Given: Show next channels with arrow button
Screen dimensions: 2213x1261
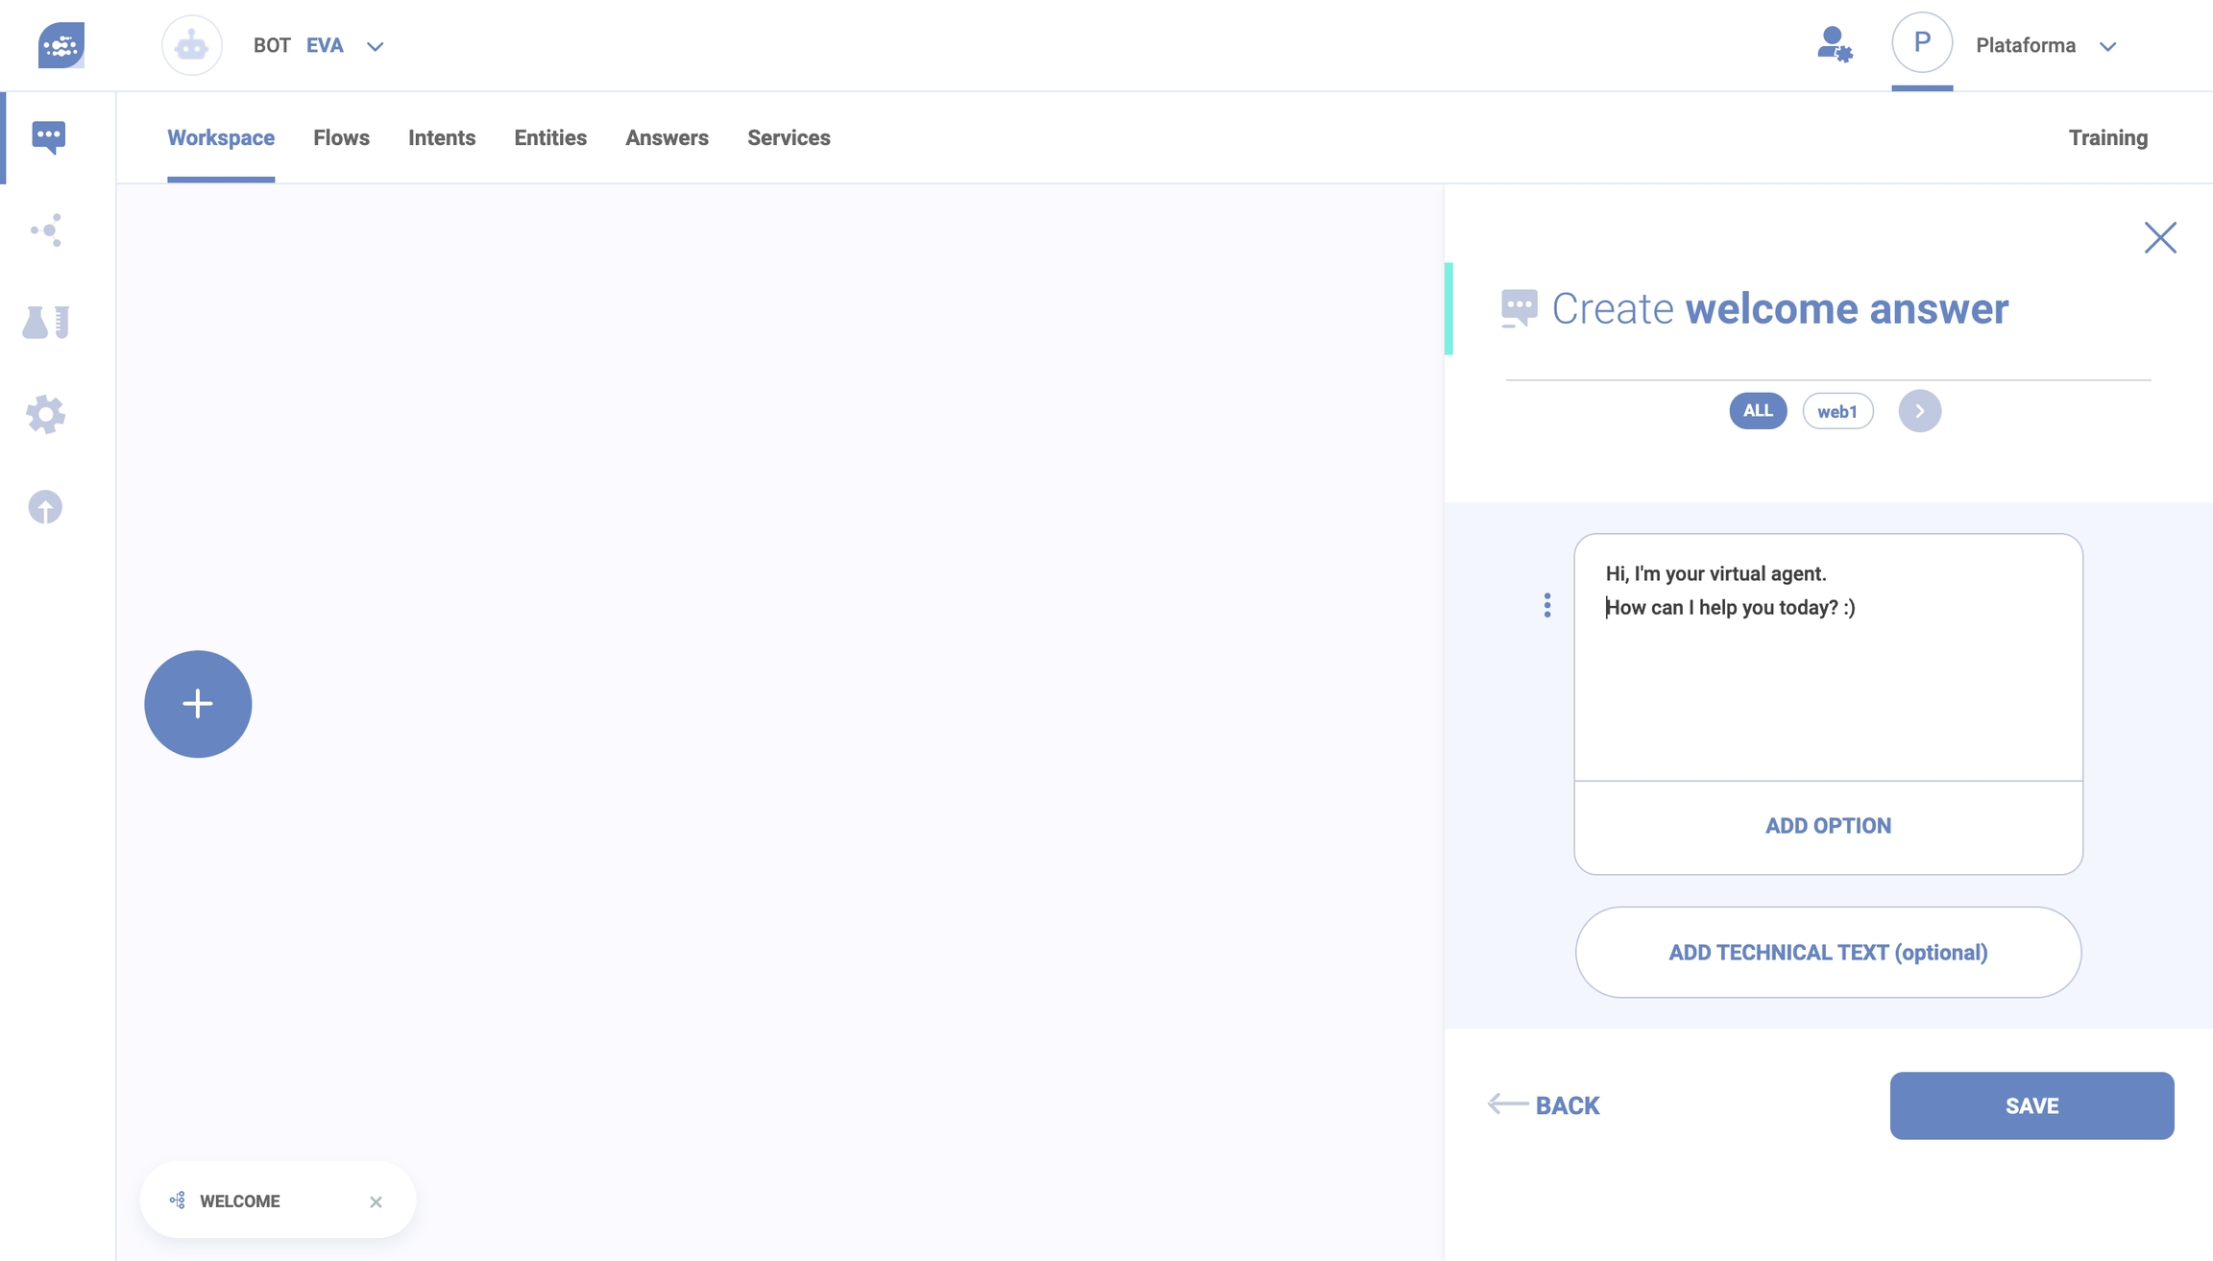Looking at the screenshot, I should (x=1919, y=411).
